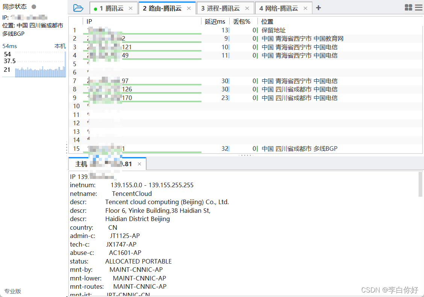Select hop 2 row 中国教育网
The image size is (424, 297).
(245, 39)
